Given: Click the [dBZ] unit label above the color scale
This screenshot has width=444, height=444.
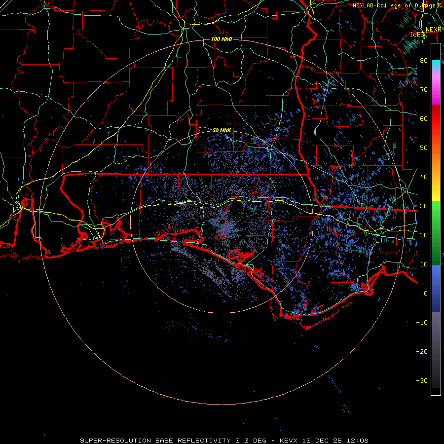Looking at the screenshot, I should (x=419, y=35).
